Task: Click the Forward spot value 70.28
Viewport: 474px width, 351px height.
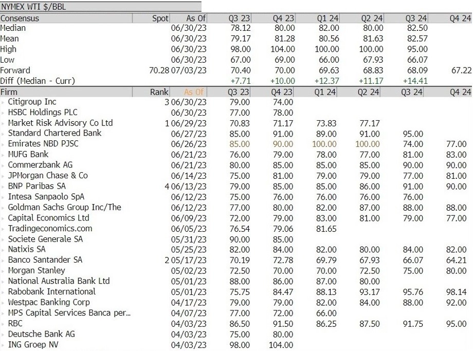Action: tap(159, 70)
